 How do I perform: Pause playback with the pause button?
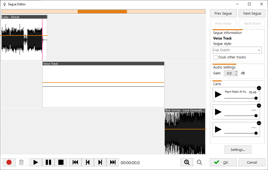coord(48,162)
